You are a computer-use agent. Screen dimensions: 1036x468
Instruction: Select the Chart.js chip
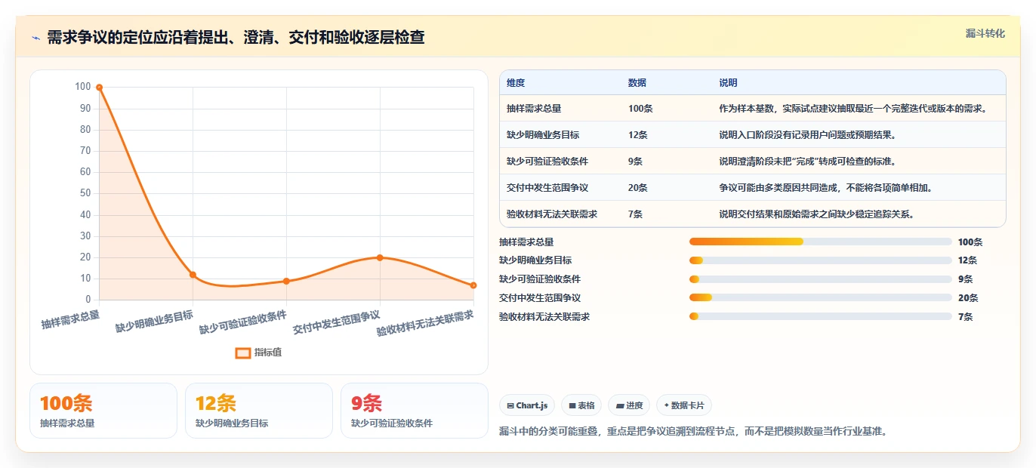[527, 405]
